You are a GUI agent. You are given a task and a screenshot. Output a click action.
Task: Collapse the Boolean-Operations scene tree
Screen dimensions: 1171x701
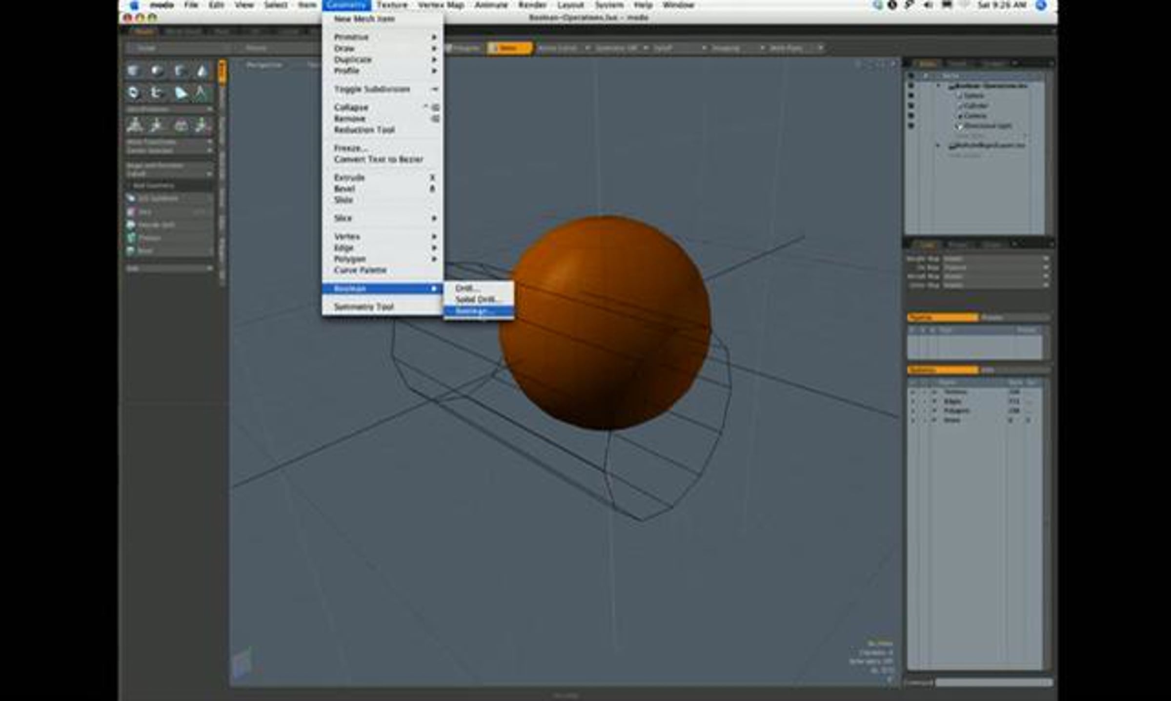tap(938, 86)
